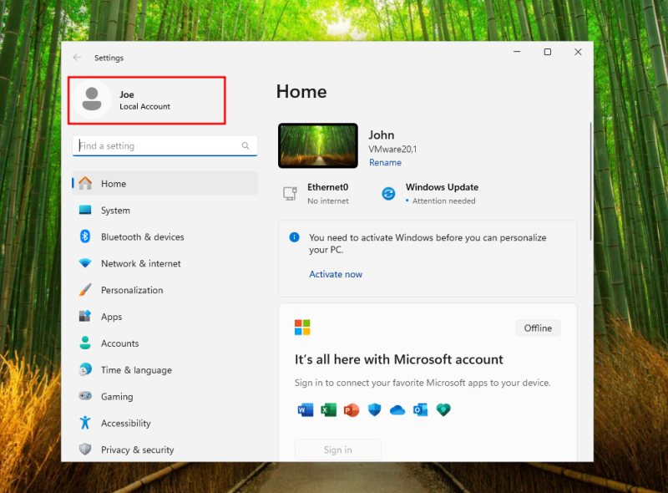Open System settings via monitor icon
This screenshot has width=668, height=493.
85,211
